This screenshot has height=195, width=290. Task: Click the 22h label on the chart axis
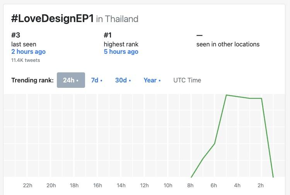(27, 185)
